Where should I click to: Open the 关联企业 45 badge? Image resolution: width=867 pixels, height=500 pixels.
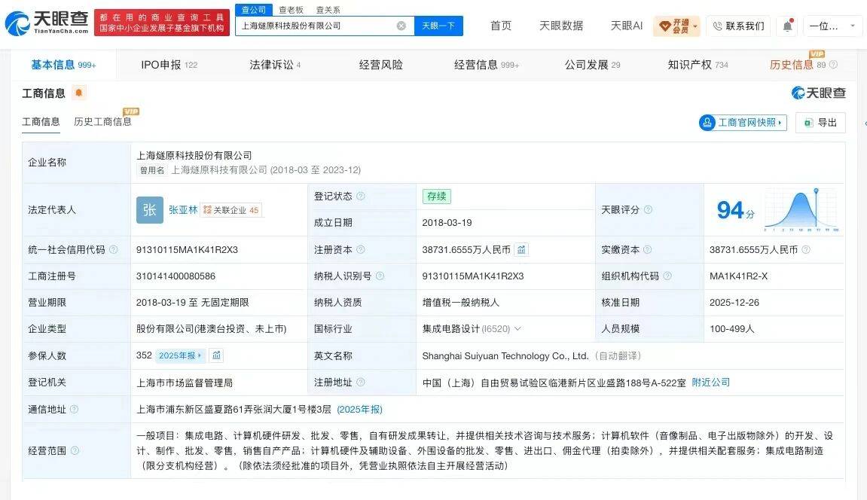[x=231, y=210]
